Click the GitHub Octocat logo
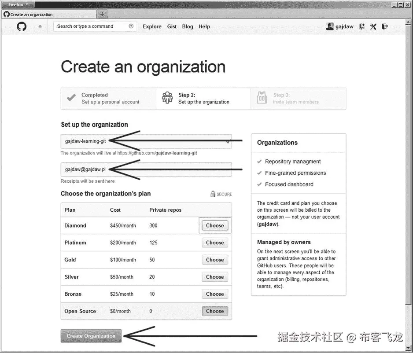 click(x=22, y=26)
